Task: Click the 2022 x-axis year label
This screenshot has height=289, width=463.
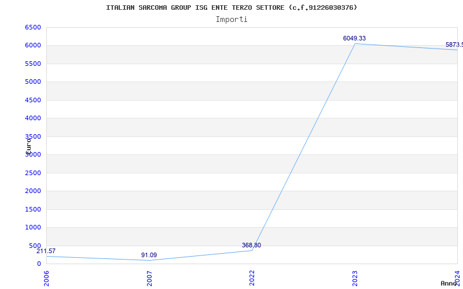Action: tap(252, 279)
